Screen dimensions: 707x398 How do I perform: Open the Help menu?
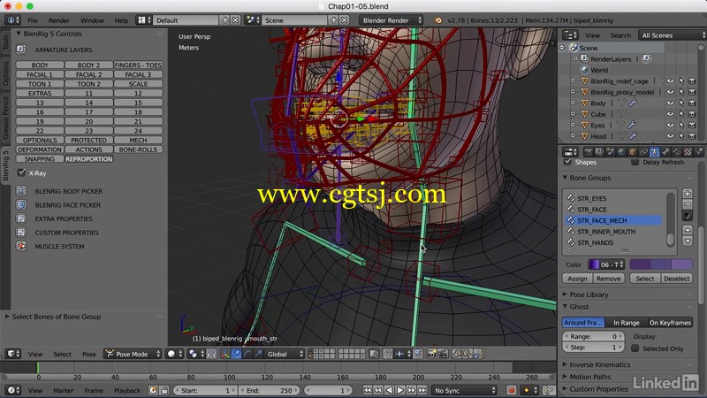121,20
